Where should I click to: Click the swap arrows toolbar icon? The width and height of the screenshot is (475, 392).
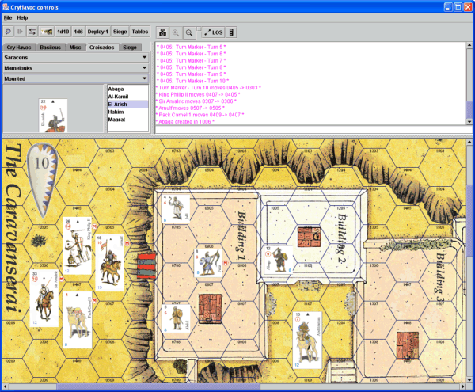pyautogui.click(x=32, y=32)
